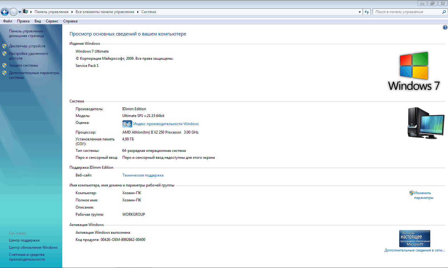Click Активация Windows выполнена status text
Viewport: 448px width, 268px height.
click(103, 233)
